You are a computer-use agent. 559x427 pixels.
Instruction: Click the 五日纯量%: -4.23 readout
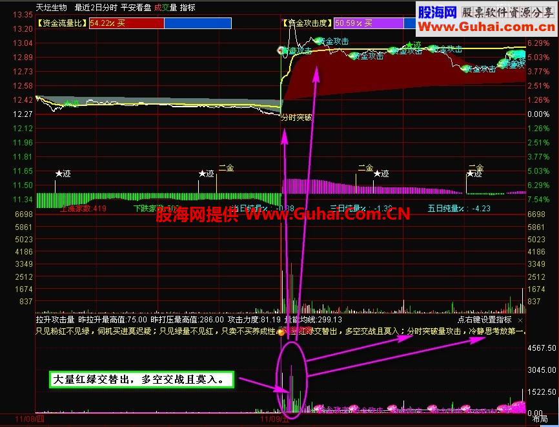click(459, 208)
